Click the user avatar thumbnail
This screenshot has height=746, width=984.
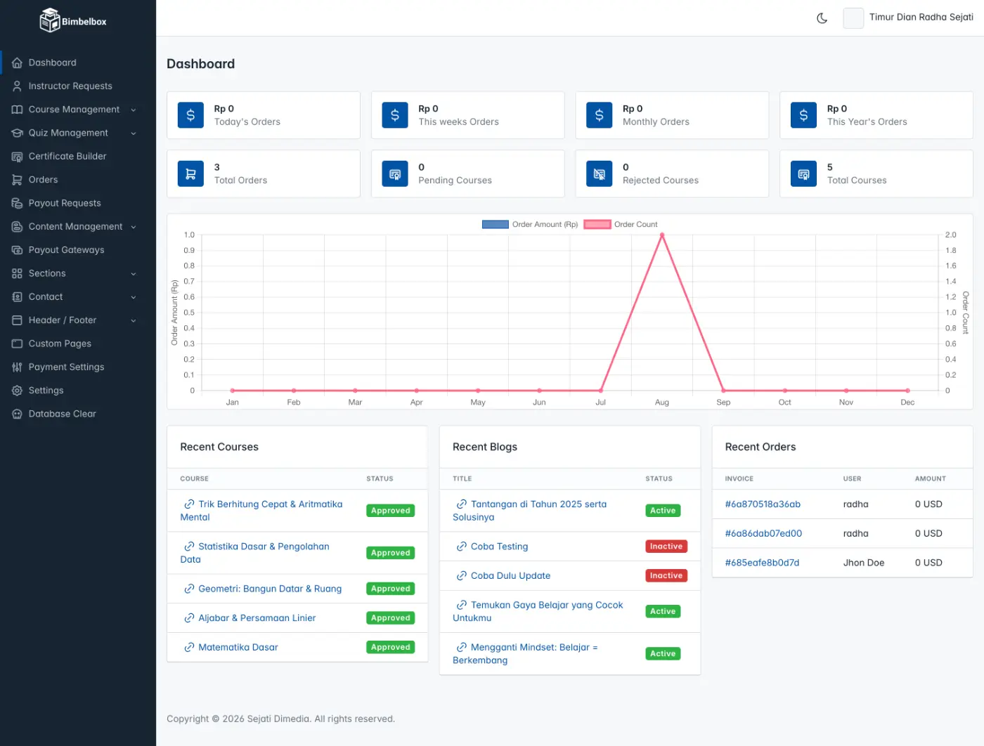click(x=853, y=18)
